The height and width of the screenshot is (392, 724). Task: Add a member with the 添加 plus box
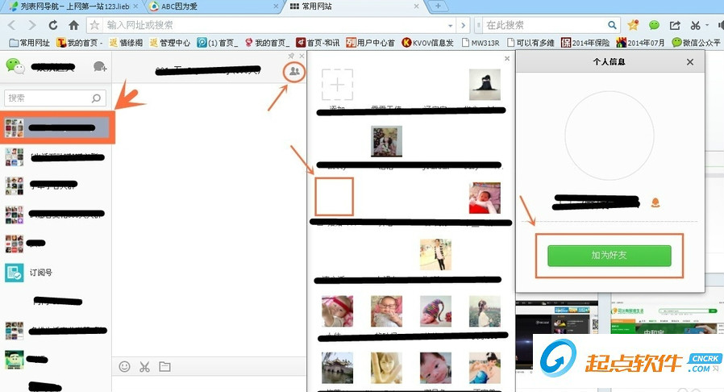337,85
